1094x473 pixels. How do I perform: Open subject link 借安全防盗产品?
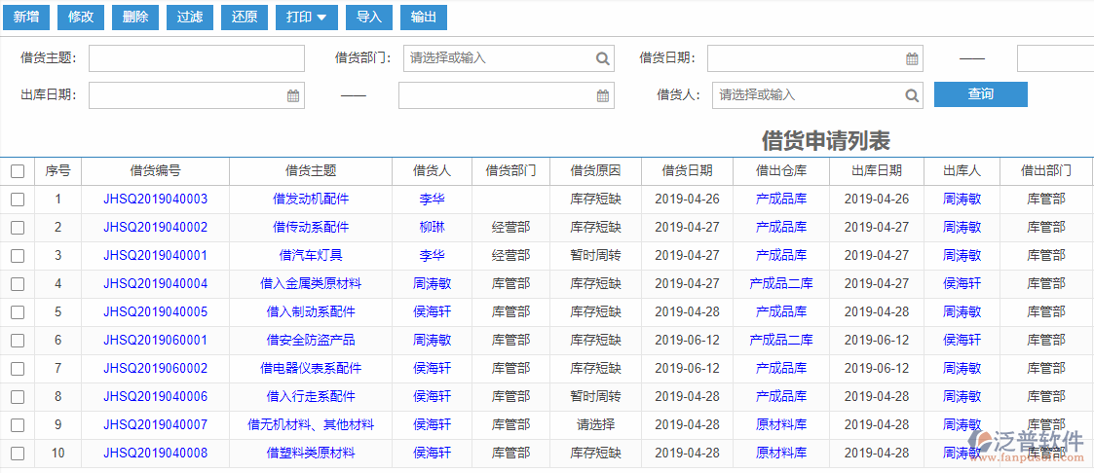click(311, 341)
